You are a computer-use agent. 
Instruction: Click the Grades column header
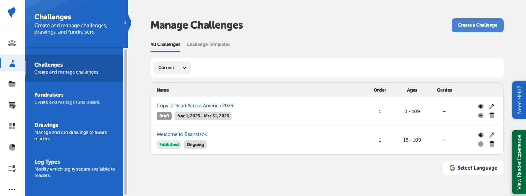coord(444,90)
